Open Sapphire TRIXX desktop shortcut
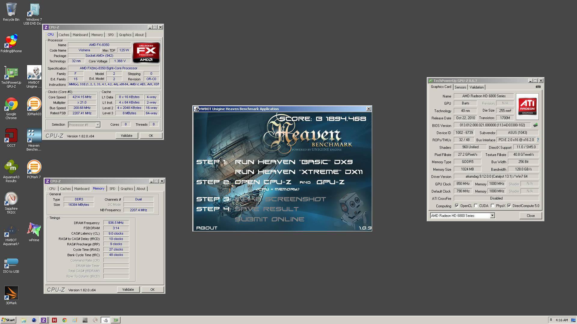This screenshot has width=577, height=324. coord(11,203)
